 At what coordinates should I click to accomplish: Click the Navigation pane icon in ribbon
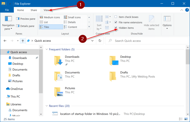(x=8, y=19)
